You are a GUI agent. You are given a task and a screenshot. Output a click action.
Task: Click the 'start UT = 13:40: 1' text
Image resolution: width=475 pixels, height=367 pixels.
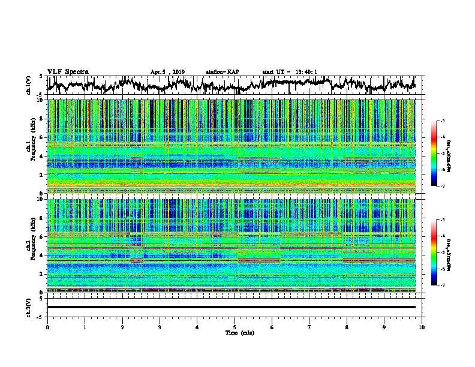tap(290, 72)
